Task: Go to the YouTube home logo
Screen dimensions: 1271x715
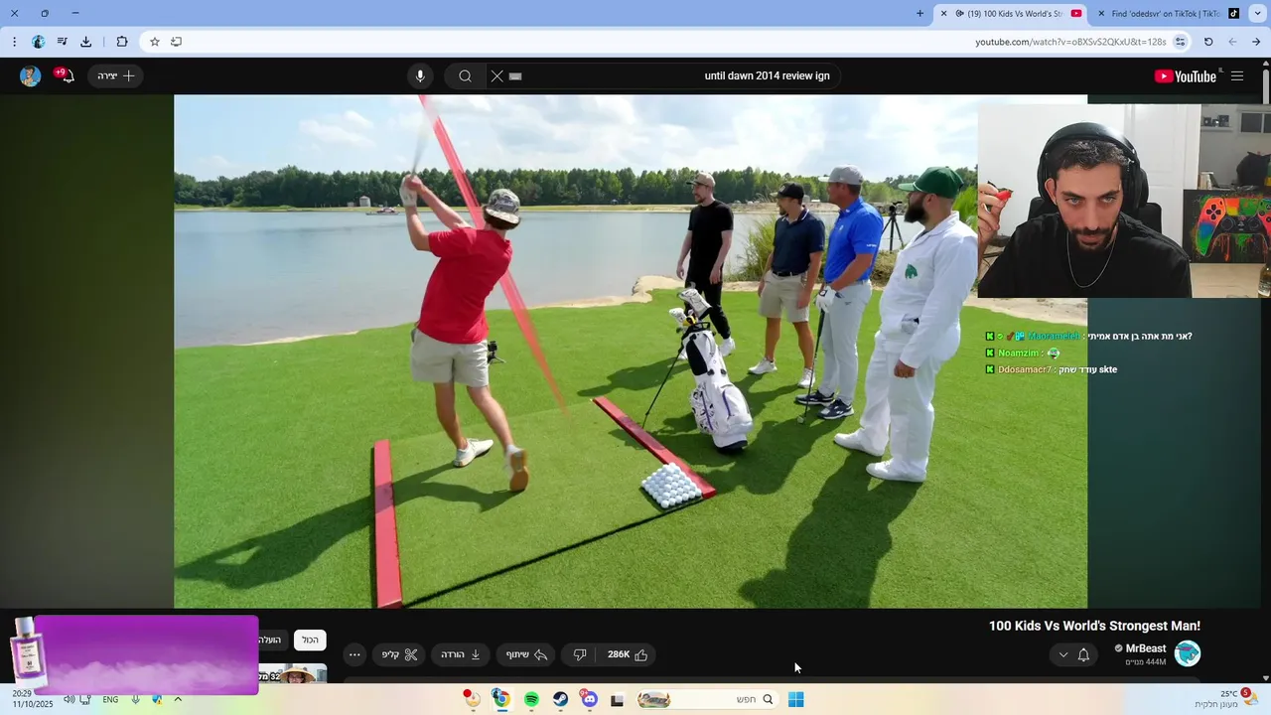Action: click(1185, 76)
